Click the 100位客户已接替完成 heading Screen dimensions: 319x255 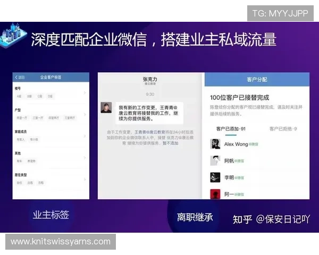pyautogui.click(x=239, y=98)
